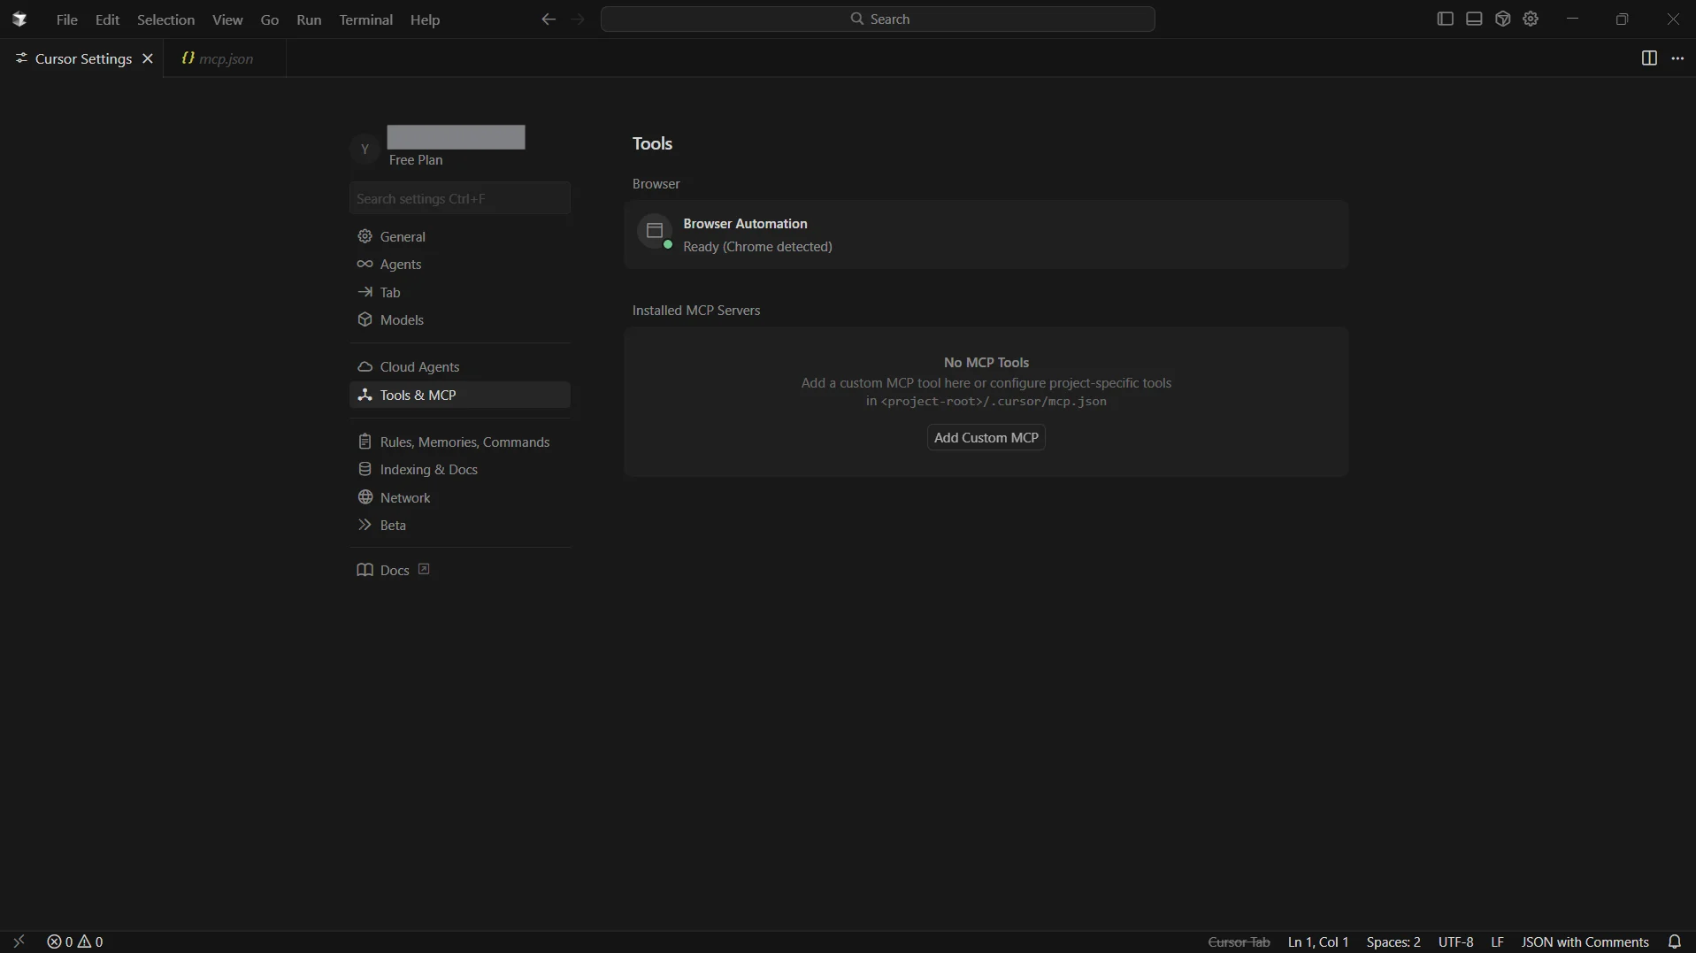Open the Terminal menu
The width and height of the screenshot is (1696, 953).
365,19
